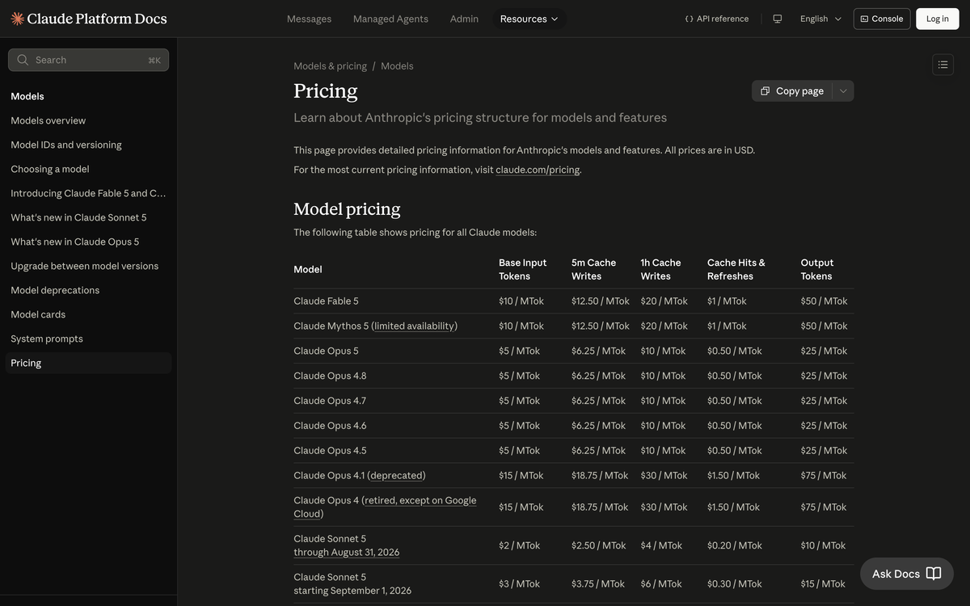Click the through August 31, 2026 link

point(347,553)
